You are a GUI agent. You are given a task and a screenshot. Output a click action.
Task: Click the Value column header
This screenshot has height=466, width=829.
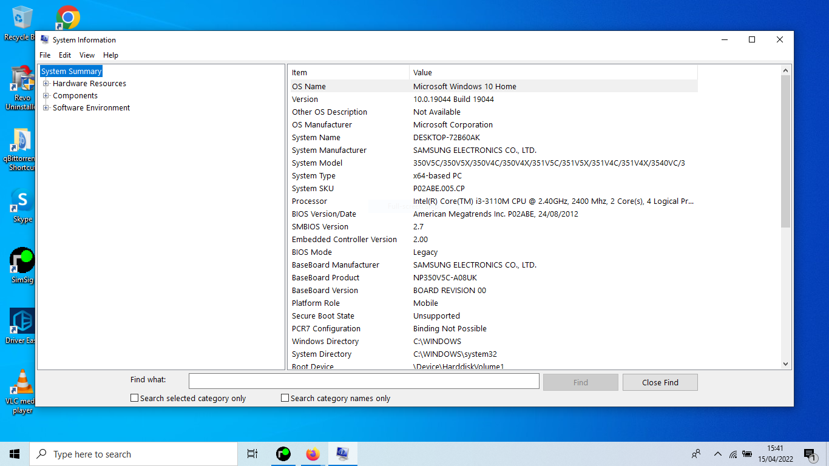553,72
